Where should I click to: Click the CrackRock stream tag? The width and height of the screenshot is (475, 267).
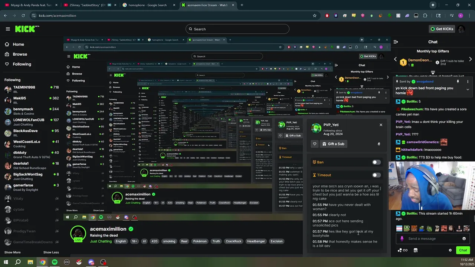[233, 241]
